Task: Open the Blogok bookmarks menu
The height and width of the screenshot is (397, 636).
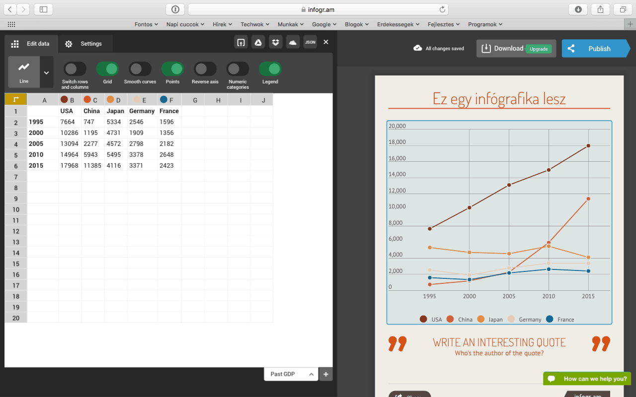Action: [357, 24]
